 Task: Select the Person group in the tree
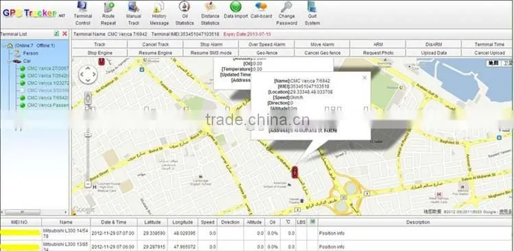tap(30, 53)
